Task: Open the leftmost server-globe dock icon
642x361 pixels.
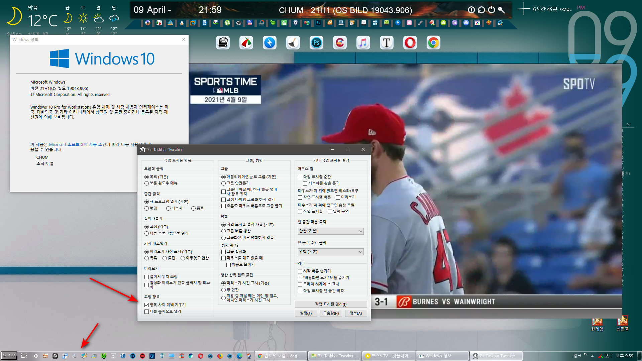Action: tap(223, 43)
